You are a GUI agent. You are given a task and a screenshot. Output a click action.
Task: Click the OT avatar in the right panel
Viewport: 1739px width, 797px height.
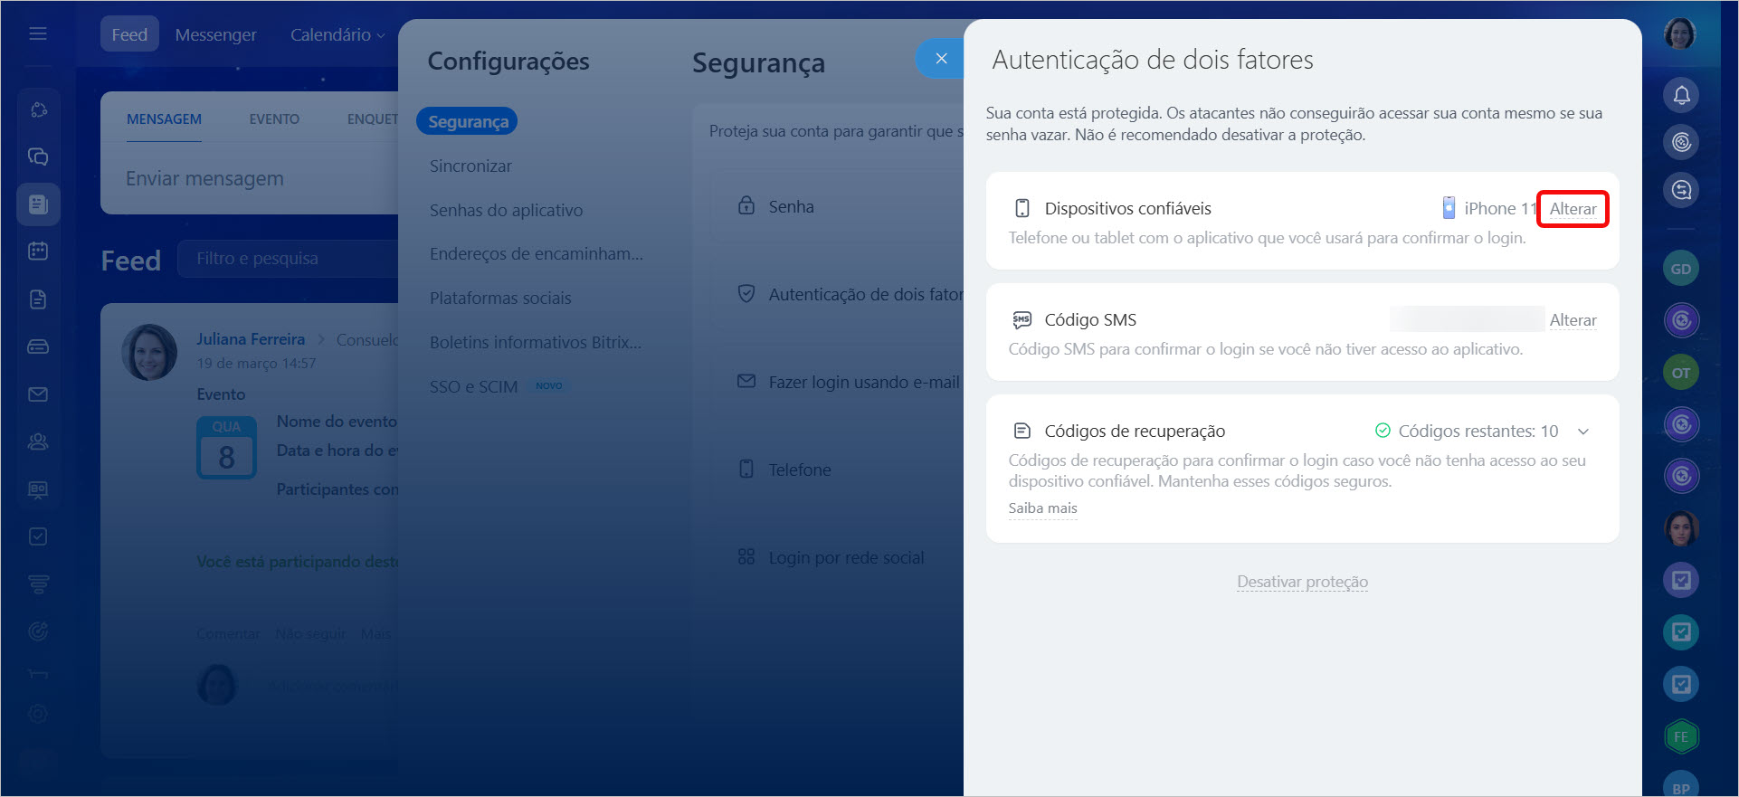[1681, 373]
